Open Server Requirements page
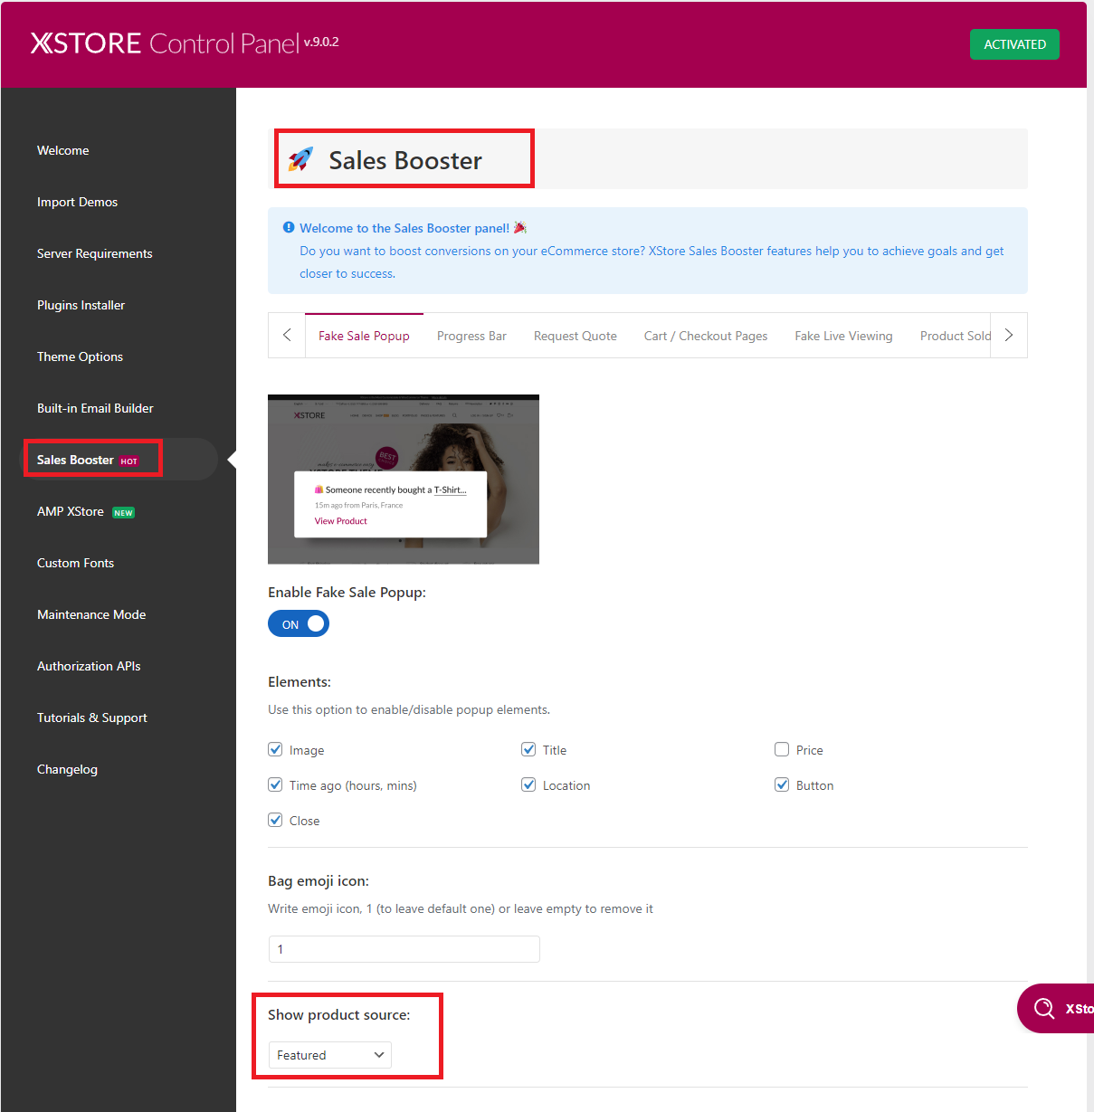The height and width of the screenshot is (1112, 1094). point(94,253)
